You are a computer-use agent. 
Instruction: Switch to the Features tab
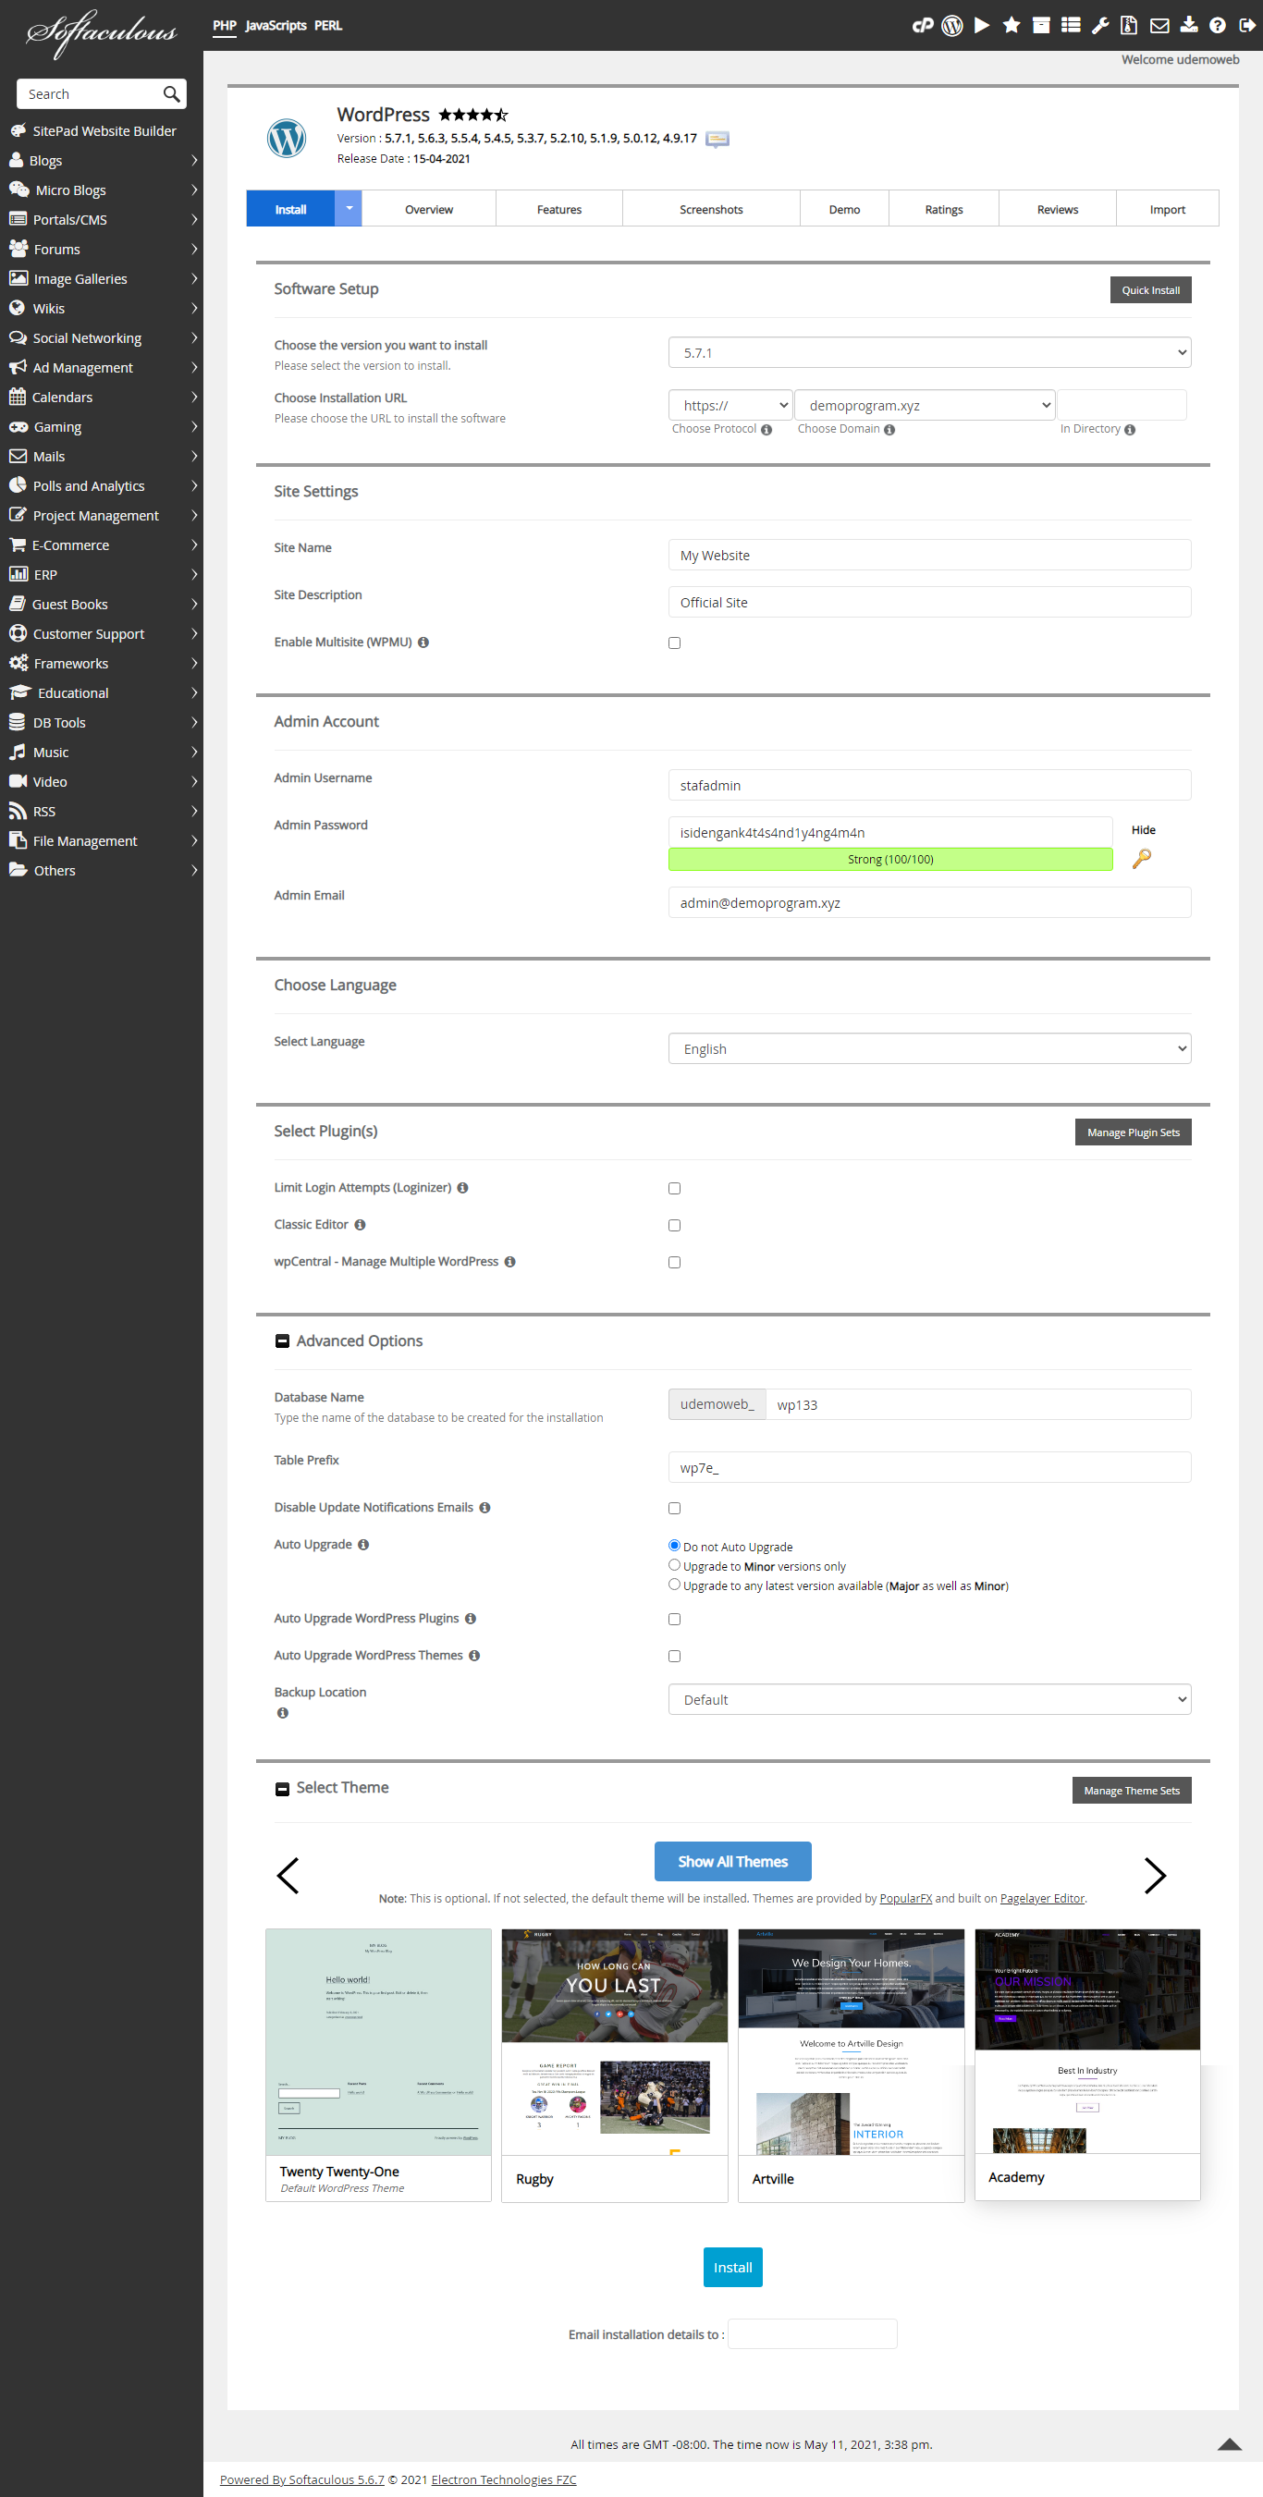(559, 208)
